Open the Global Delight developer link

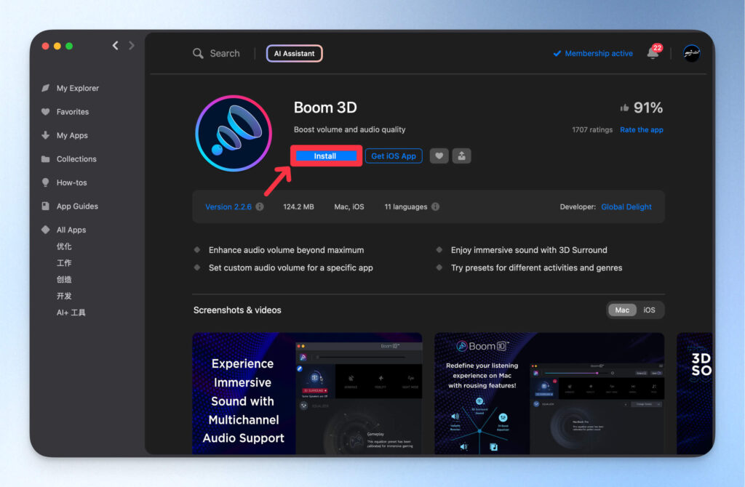pos(626,207)
